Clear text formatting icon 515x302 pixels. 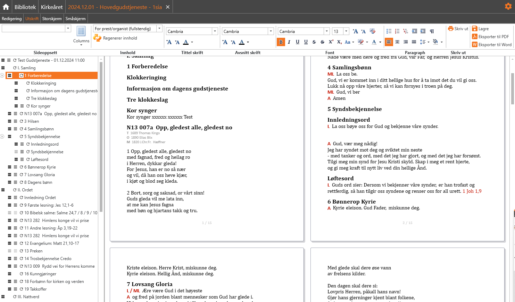click(x=372, y=31)
